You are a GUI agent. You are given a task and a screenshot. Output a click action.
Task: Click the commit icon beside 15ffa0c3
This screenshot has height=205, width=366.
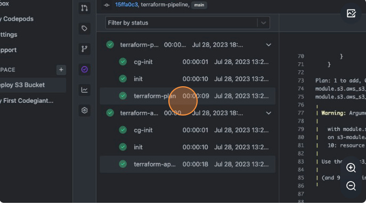107,5
